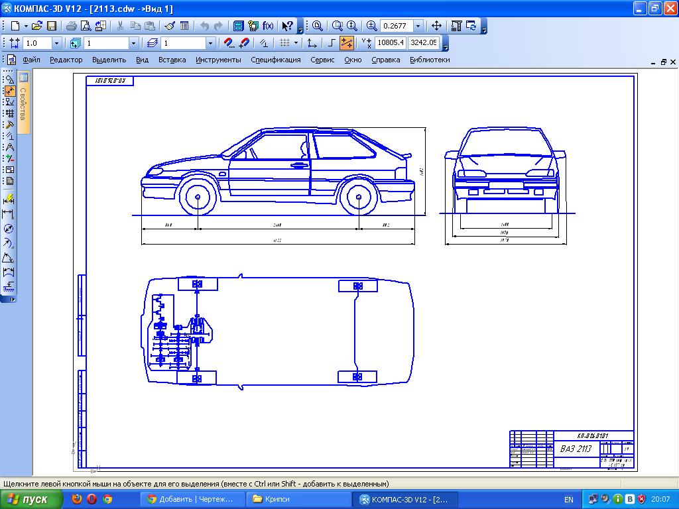Image resolution: width=679 pixels, height=509 pixels.
Task: Copy properties with the paintbrush icon
Action: pos(170,26)
